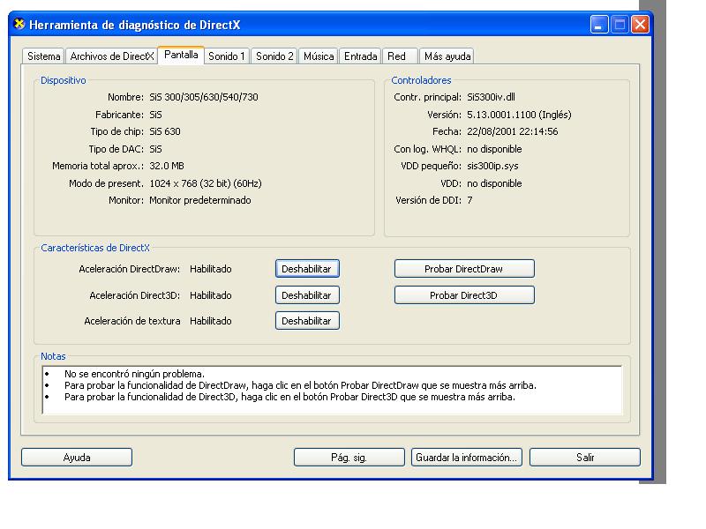Switch to the Música tab

[319, 56]
